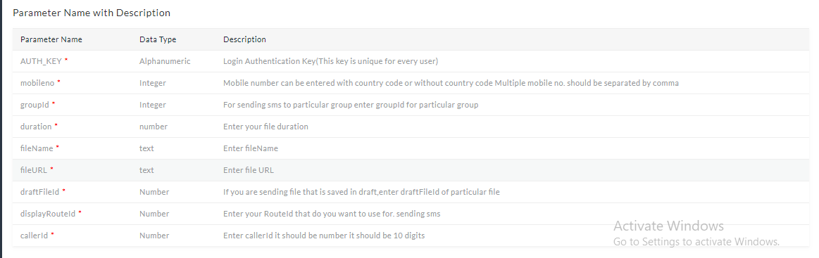Click the AUTH_KEY parameter name

41,61
